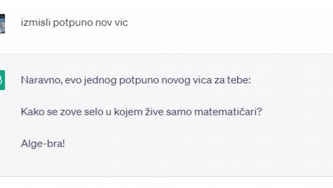Click the user profile avatar thumbnail
This screenshot has width=333, height=188.
(2, 24)
